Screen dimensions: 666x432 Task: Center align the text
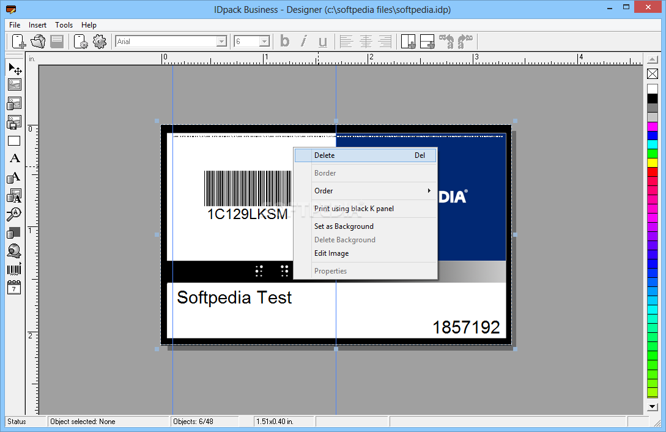click(366, 41)
